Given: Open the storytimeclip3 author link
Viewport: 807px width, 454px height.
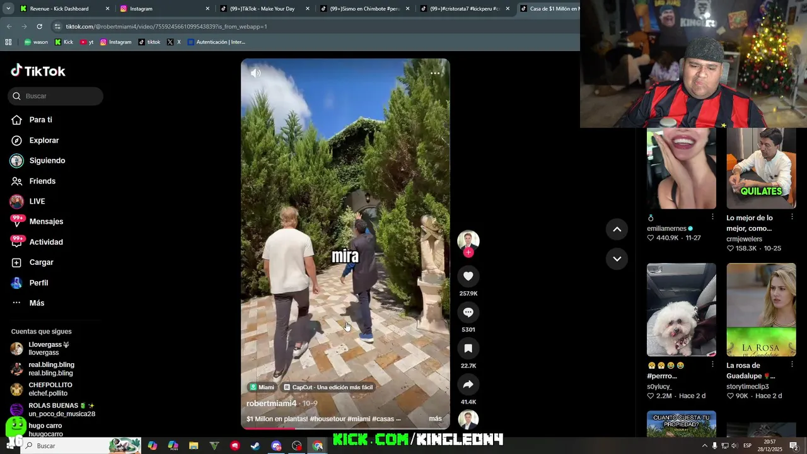Looking at the screenshot, I should point(747,387).
